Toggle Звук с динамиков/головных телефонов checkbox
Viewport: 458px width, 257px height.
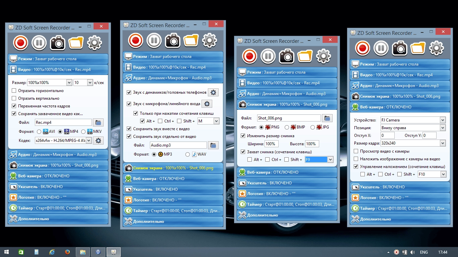[x=129, y=92]
